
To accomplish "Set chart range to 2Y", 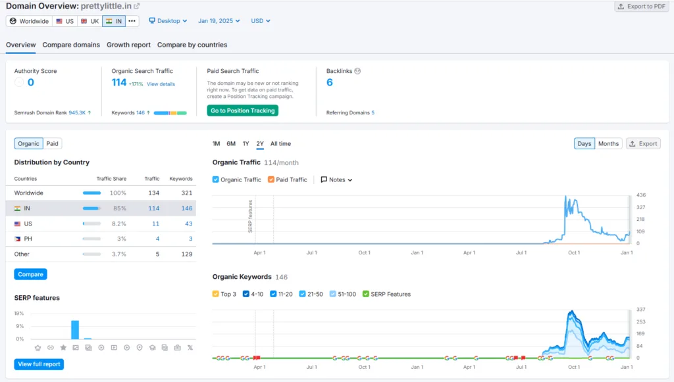I will pyautogui.click(x=260, y=144).
